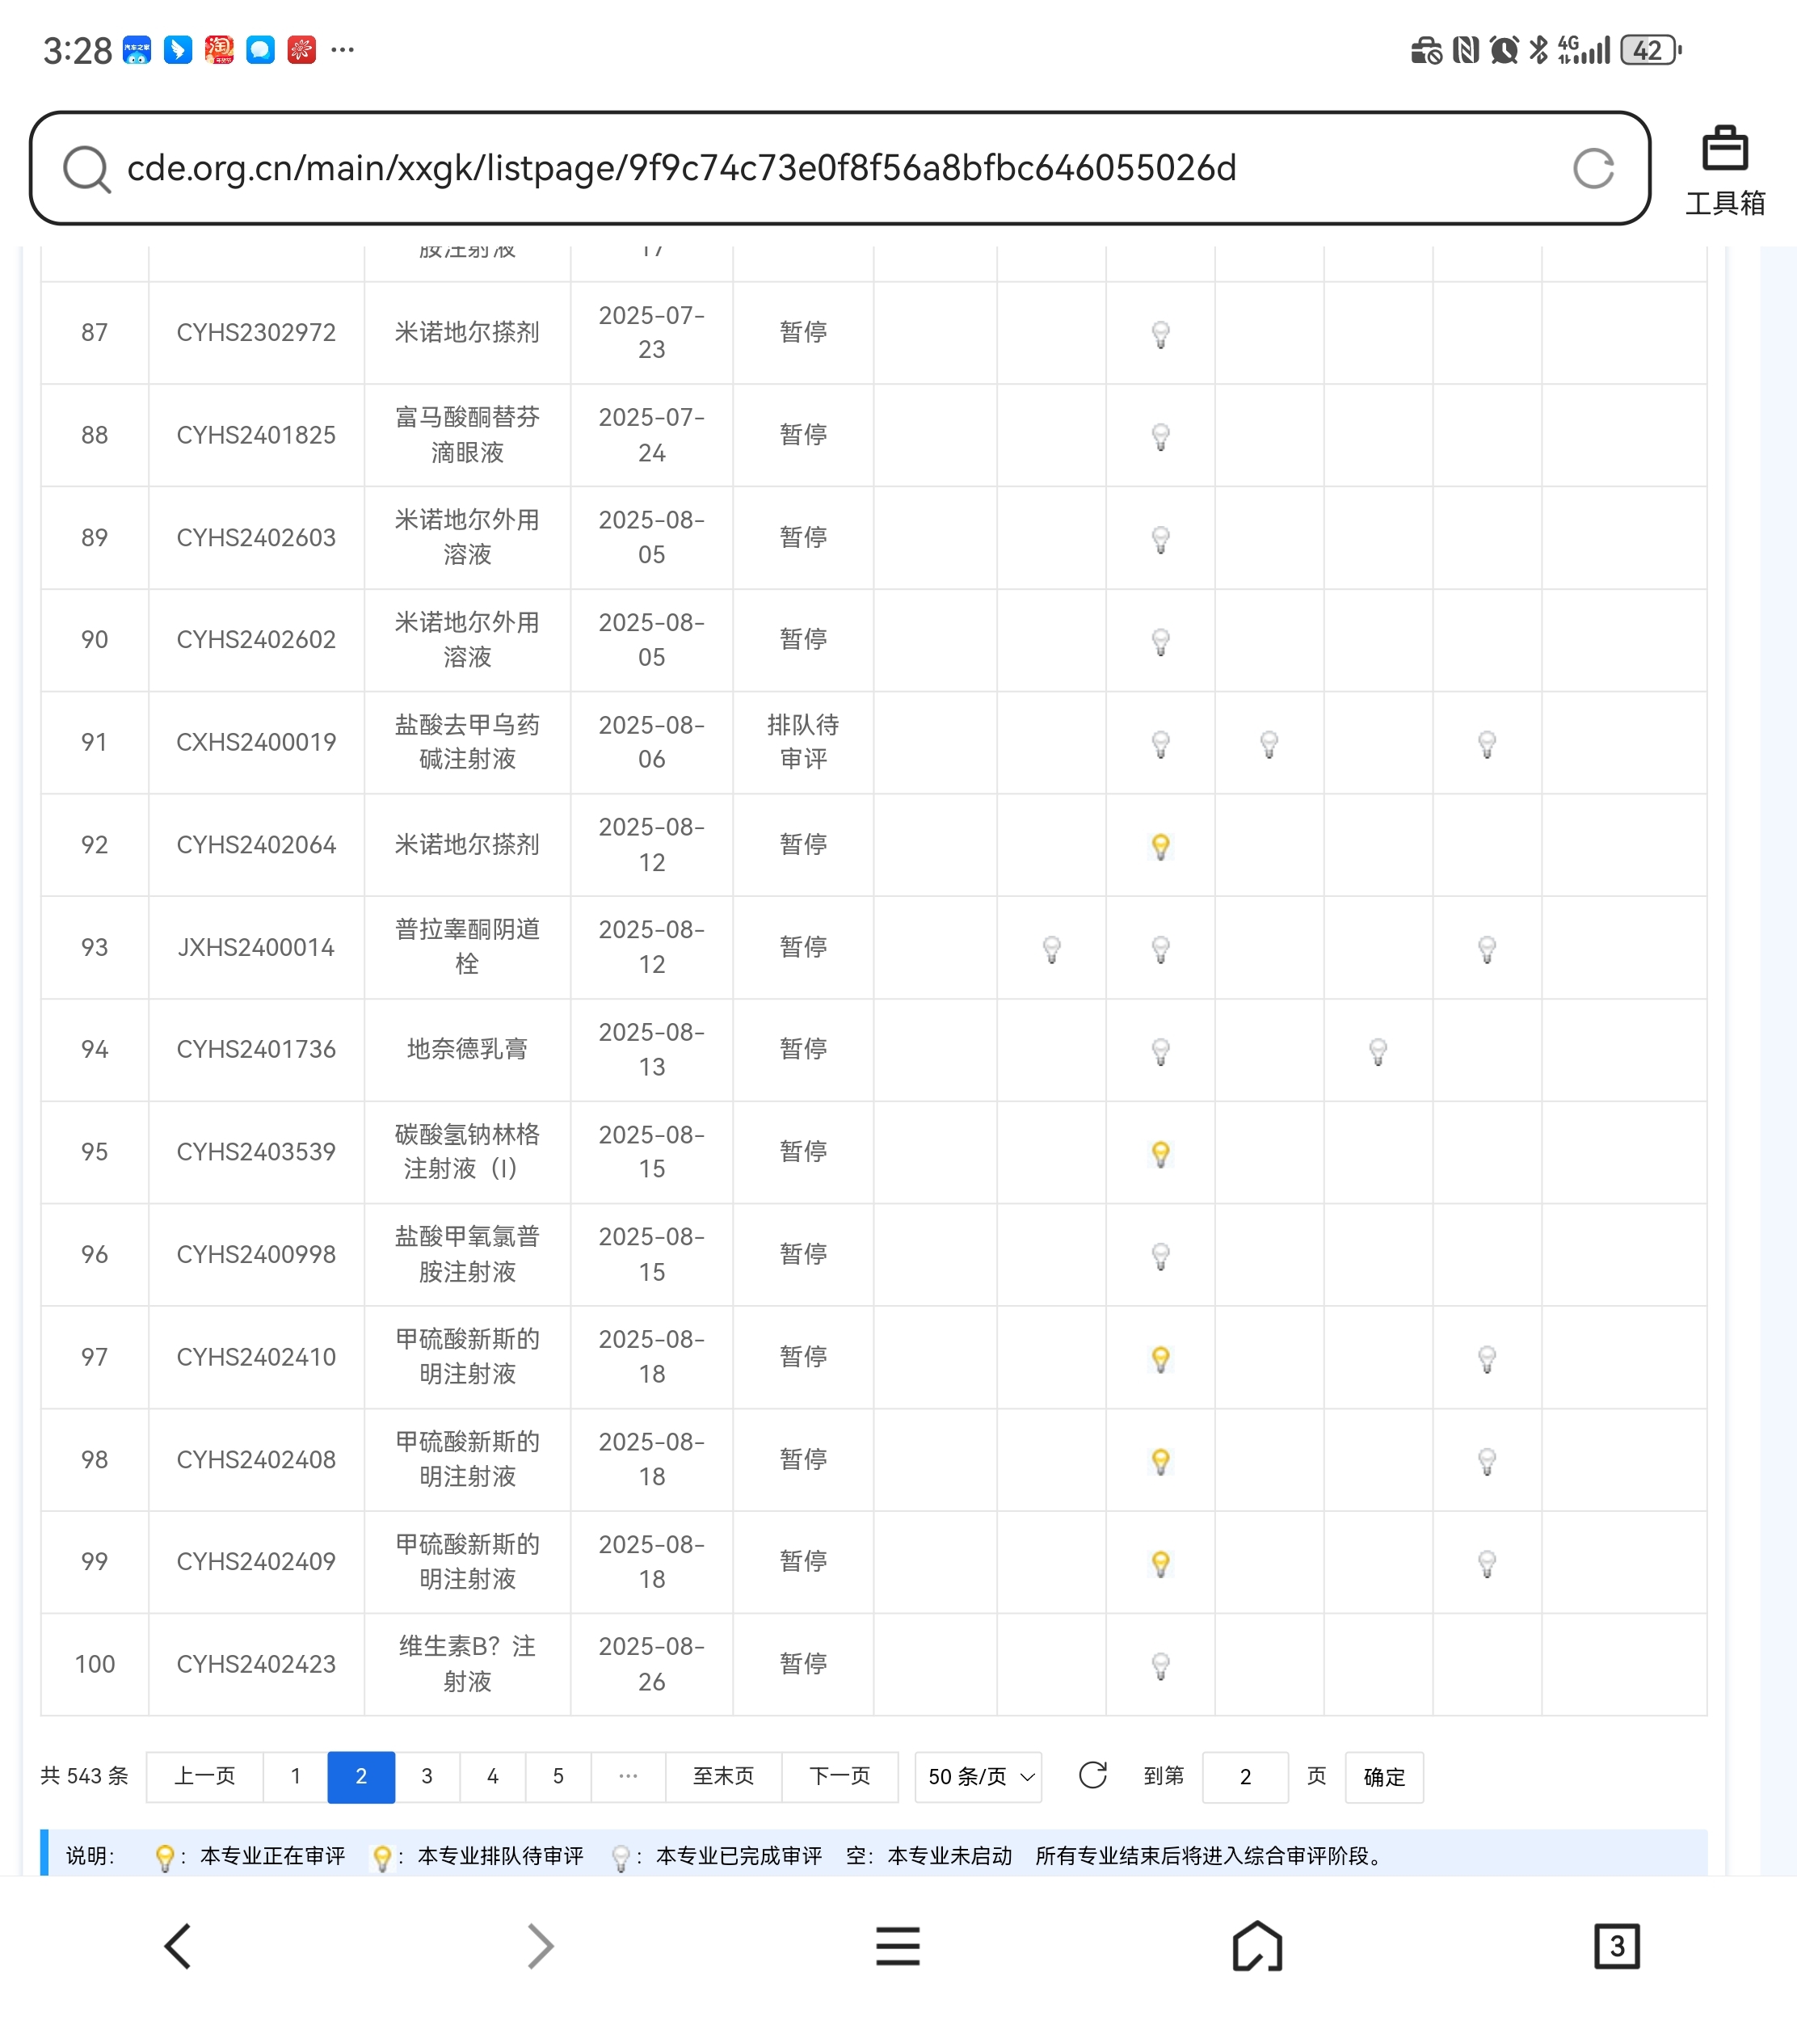1797x2017 pixels.
Task: Click 下一页 next page button
Action: 840,1777
